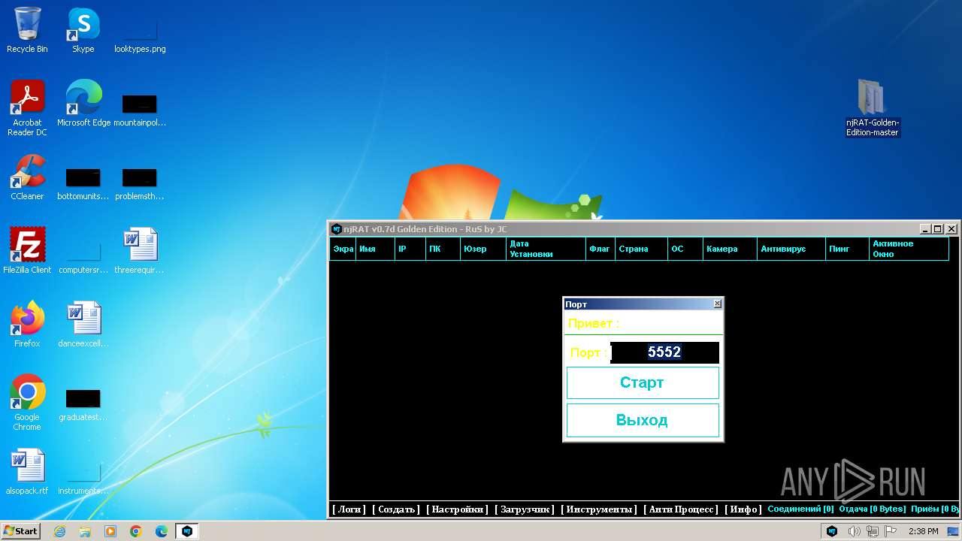Open the FileZilla Client shortcut
962x541 pixels.
pos(27,250)
